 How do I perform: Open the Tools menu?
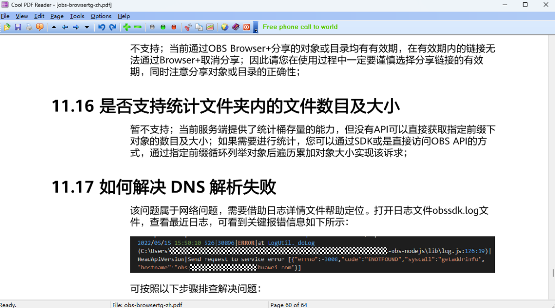click(77, 16)
